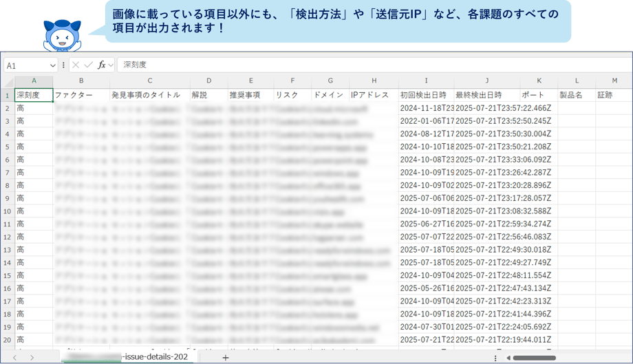Select column F header

[x=292, y=81]
